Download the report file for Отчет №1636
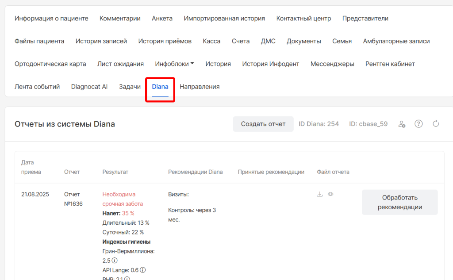453x280 pixels. 320,194
